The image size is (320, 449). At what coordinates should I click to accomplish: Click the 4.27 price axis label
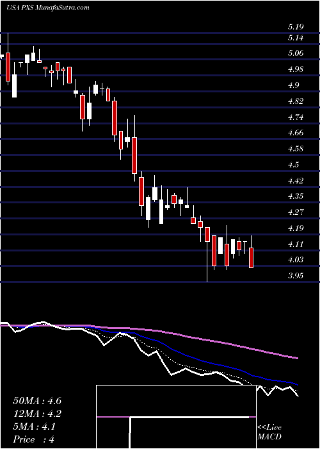[296, 213]
